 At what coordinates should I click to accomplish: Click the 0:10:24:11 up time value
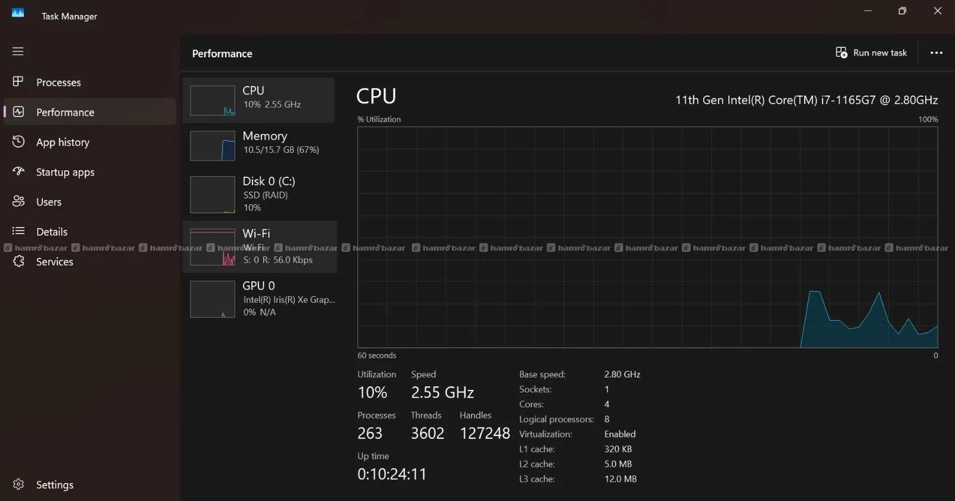(x=392, y=474)
